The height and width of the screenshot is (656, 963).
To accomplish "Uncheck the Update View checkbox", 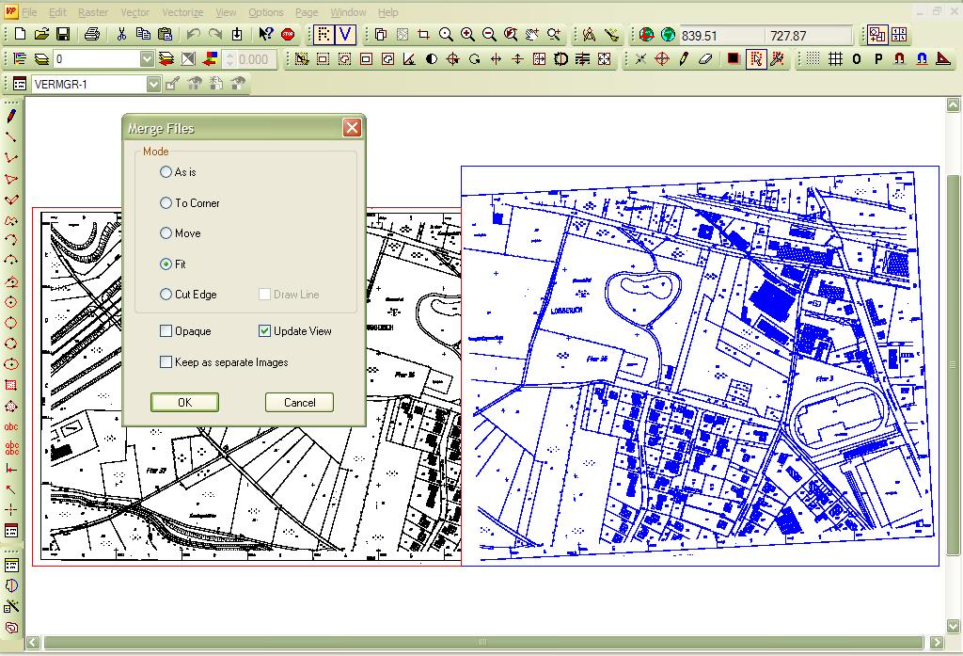I will pyautogui.click(x=265, y=331).
